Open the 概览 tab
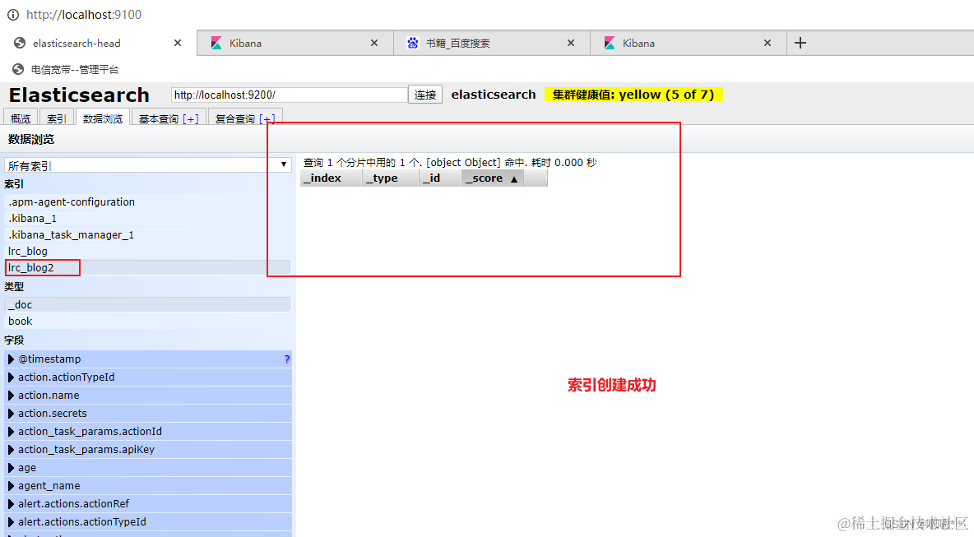 21,118
